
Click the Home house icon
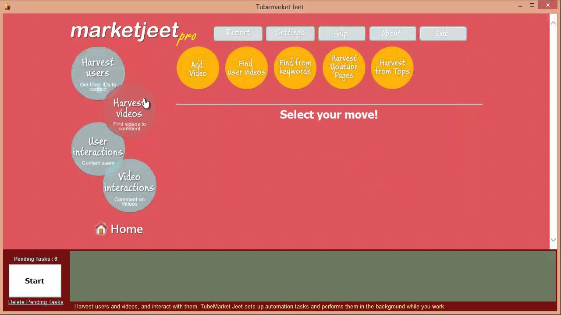(101, 229)
